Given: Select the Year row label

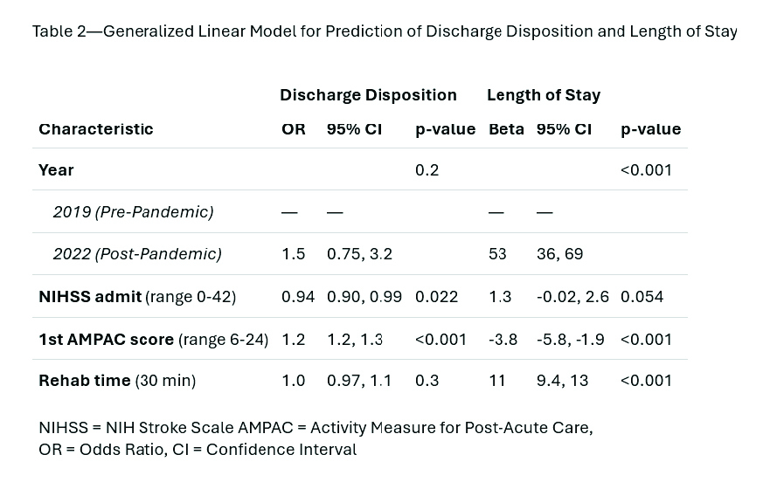Looking at the screenshot, I should (57, 170).
